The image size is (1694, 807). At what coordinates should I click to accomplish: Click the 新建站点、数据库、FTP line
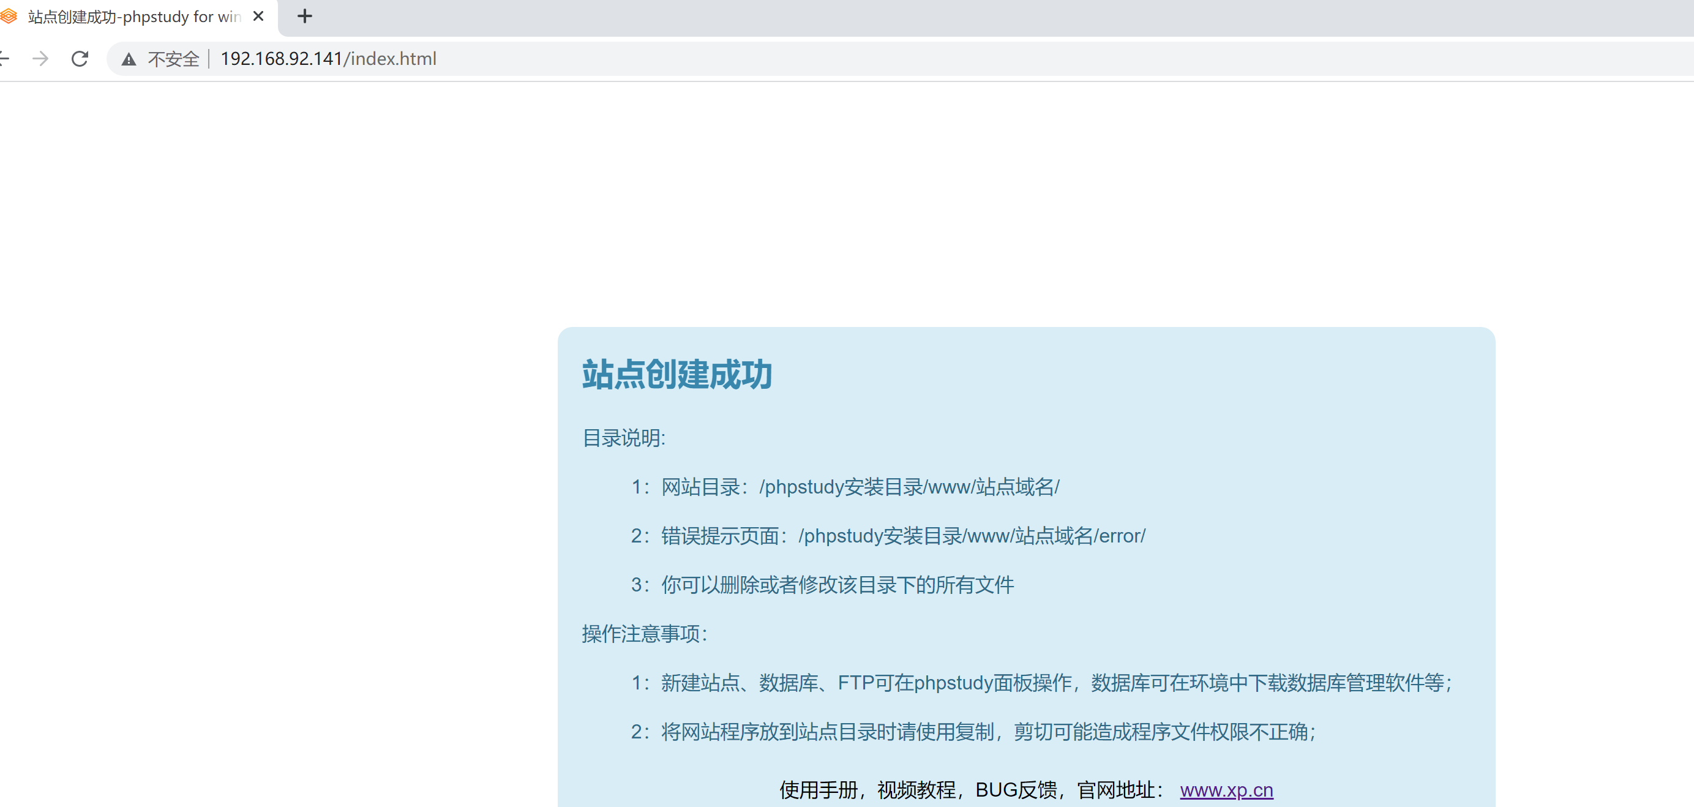point(1041,683)
